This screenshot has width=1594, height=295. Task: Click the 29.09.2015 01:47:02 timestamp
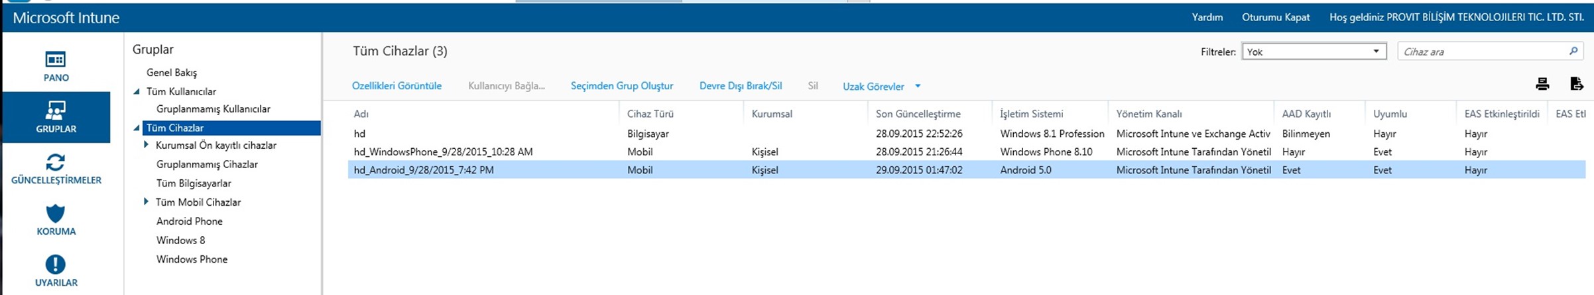click(919, 170)
